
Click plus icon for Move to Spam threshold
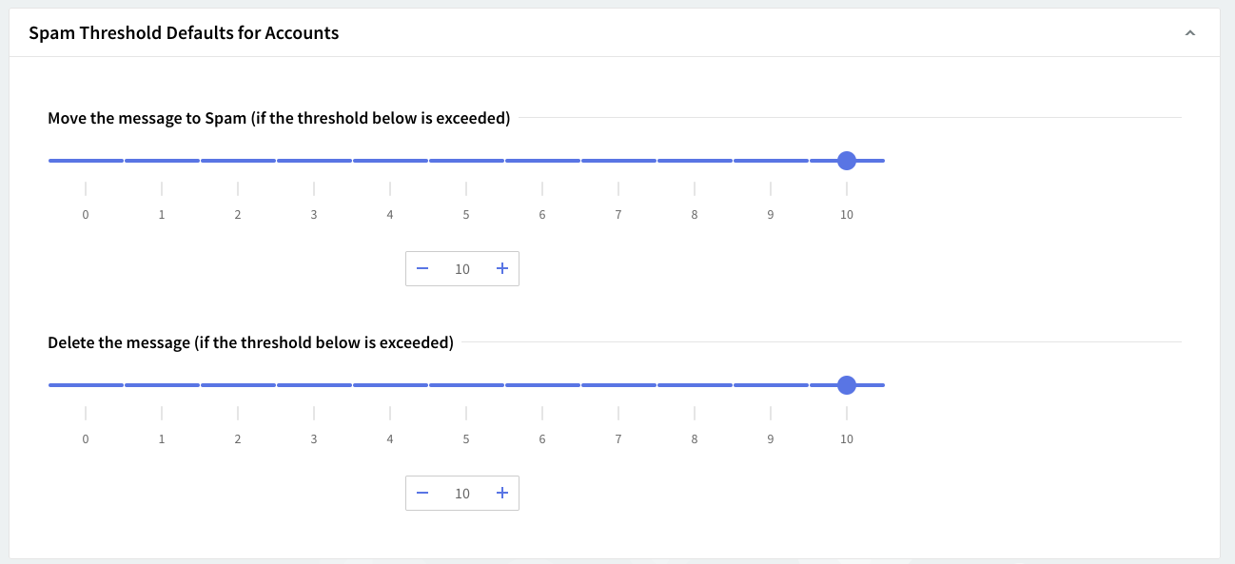tap(502, 269)
